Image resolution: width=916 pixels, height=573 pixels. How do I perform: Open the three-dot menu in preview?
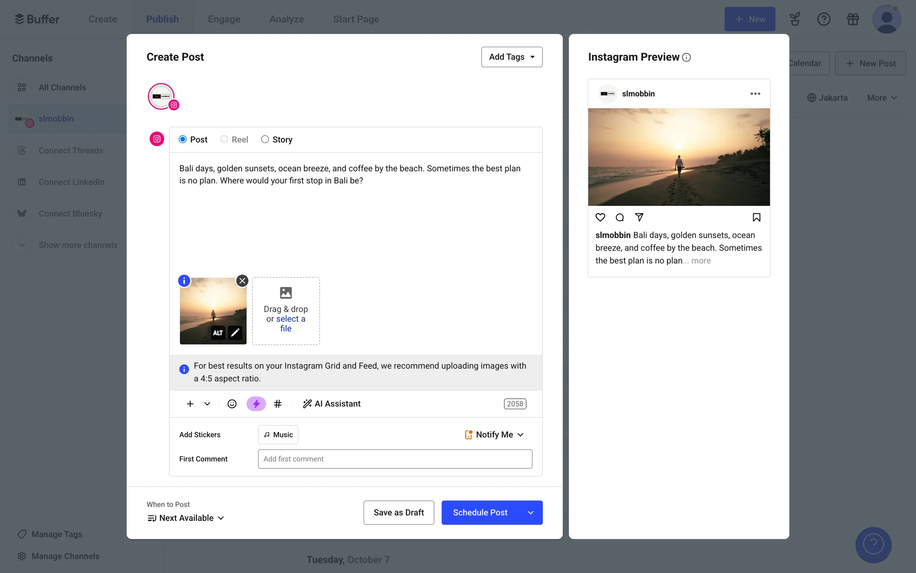(755, 94)
